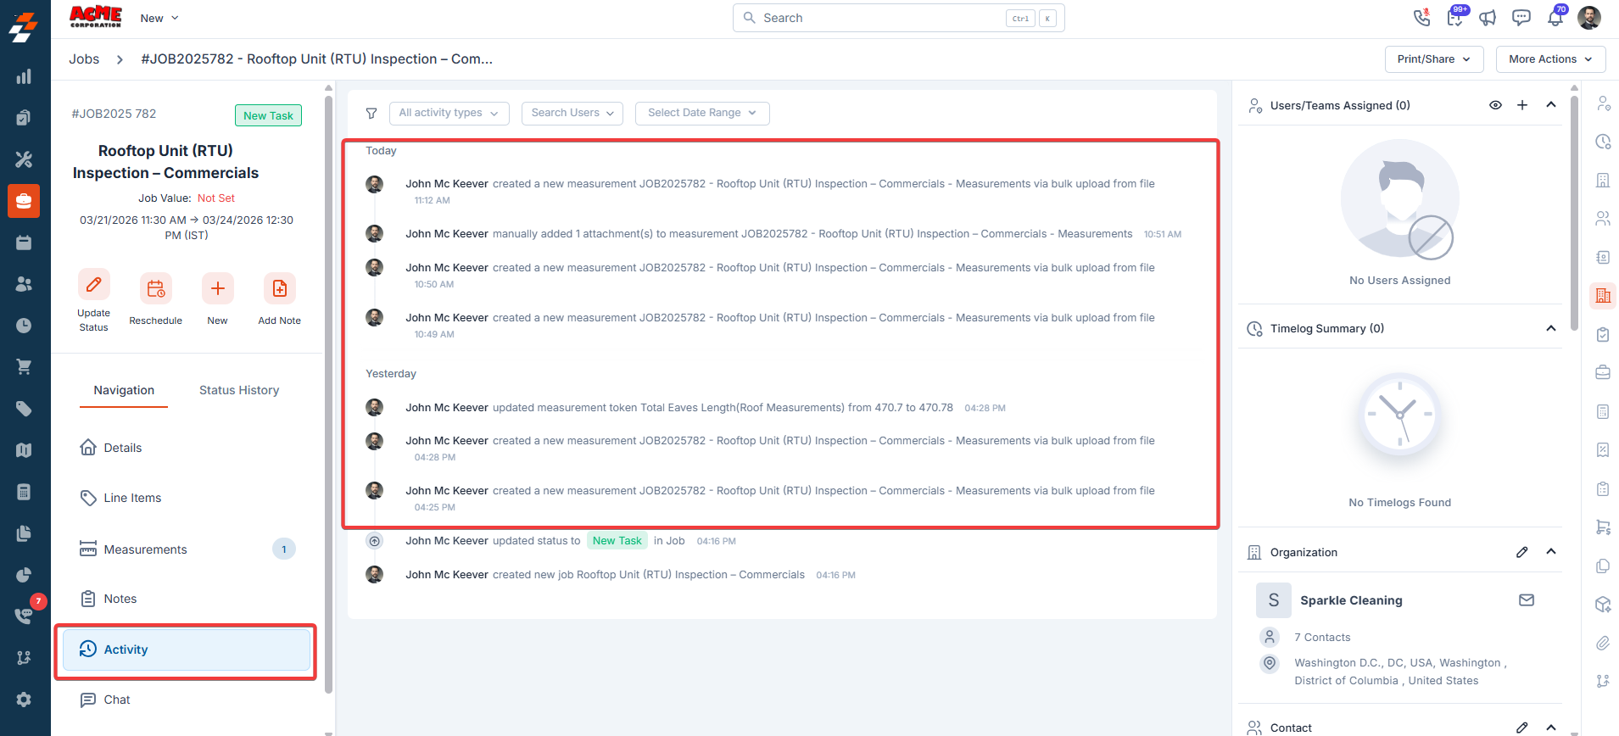Open the dashboard bar chart sidebar icon

pyautogui.click(x=24, y=77)
